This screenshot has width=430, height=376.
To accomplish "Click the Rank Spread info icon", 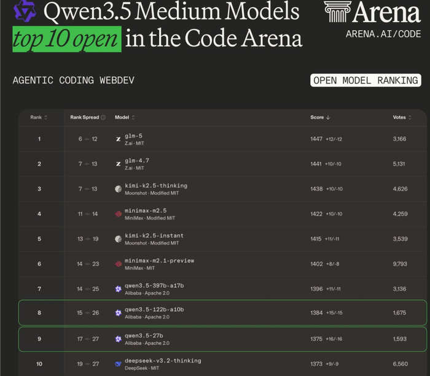I will click(x=103, y=117).
